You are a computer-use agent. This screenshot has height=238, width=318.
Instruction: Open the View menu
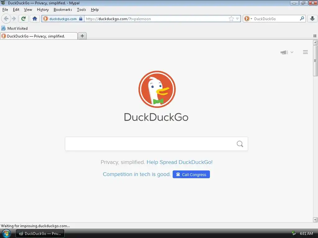[28, 10]
